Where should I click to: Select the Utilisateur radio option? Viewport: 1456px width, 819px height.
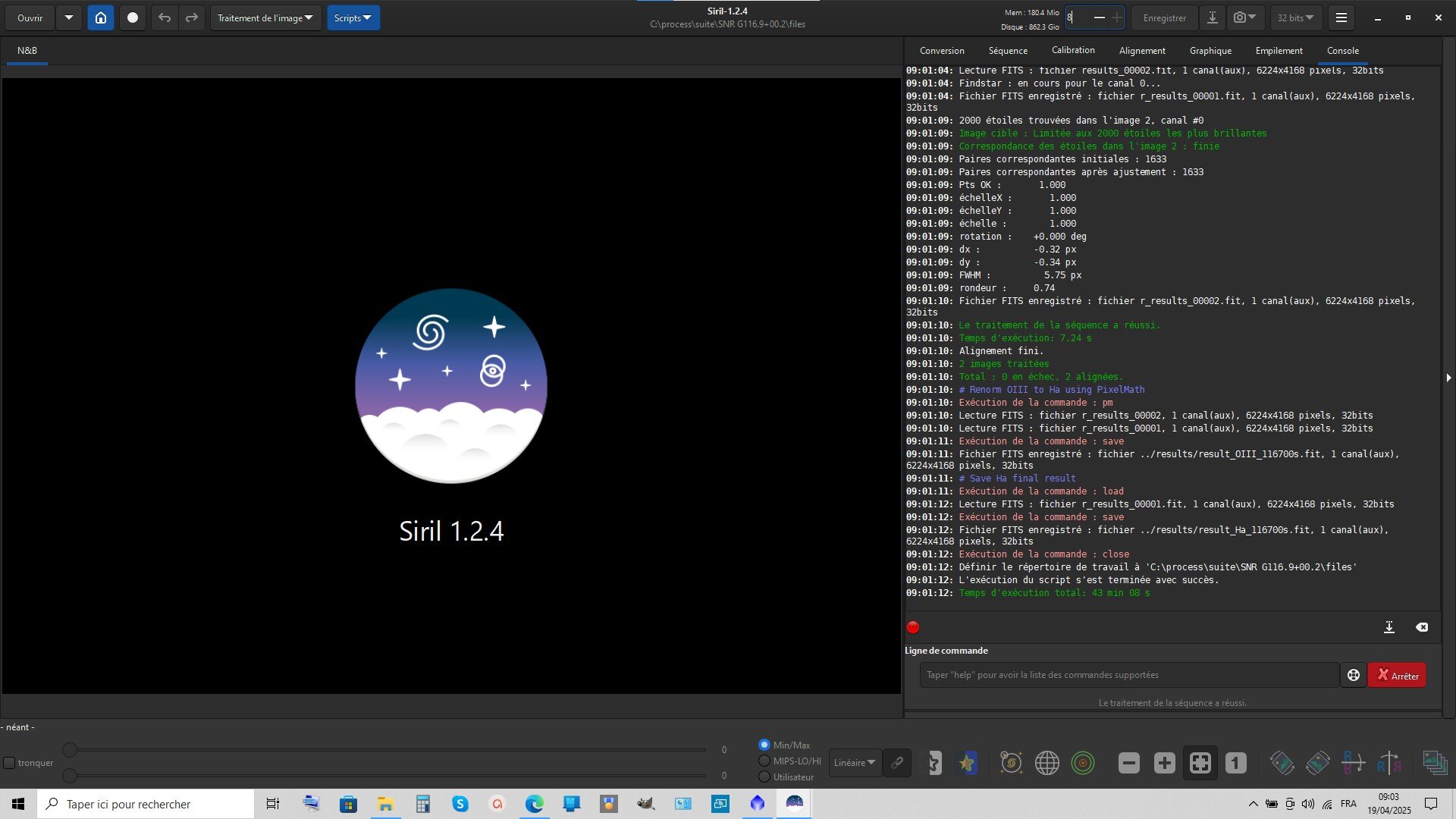(x=764, y=777)
